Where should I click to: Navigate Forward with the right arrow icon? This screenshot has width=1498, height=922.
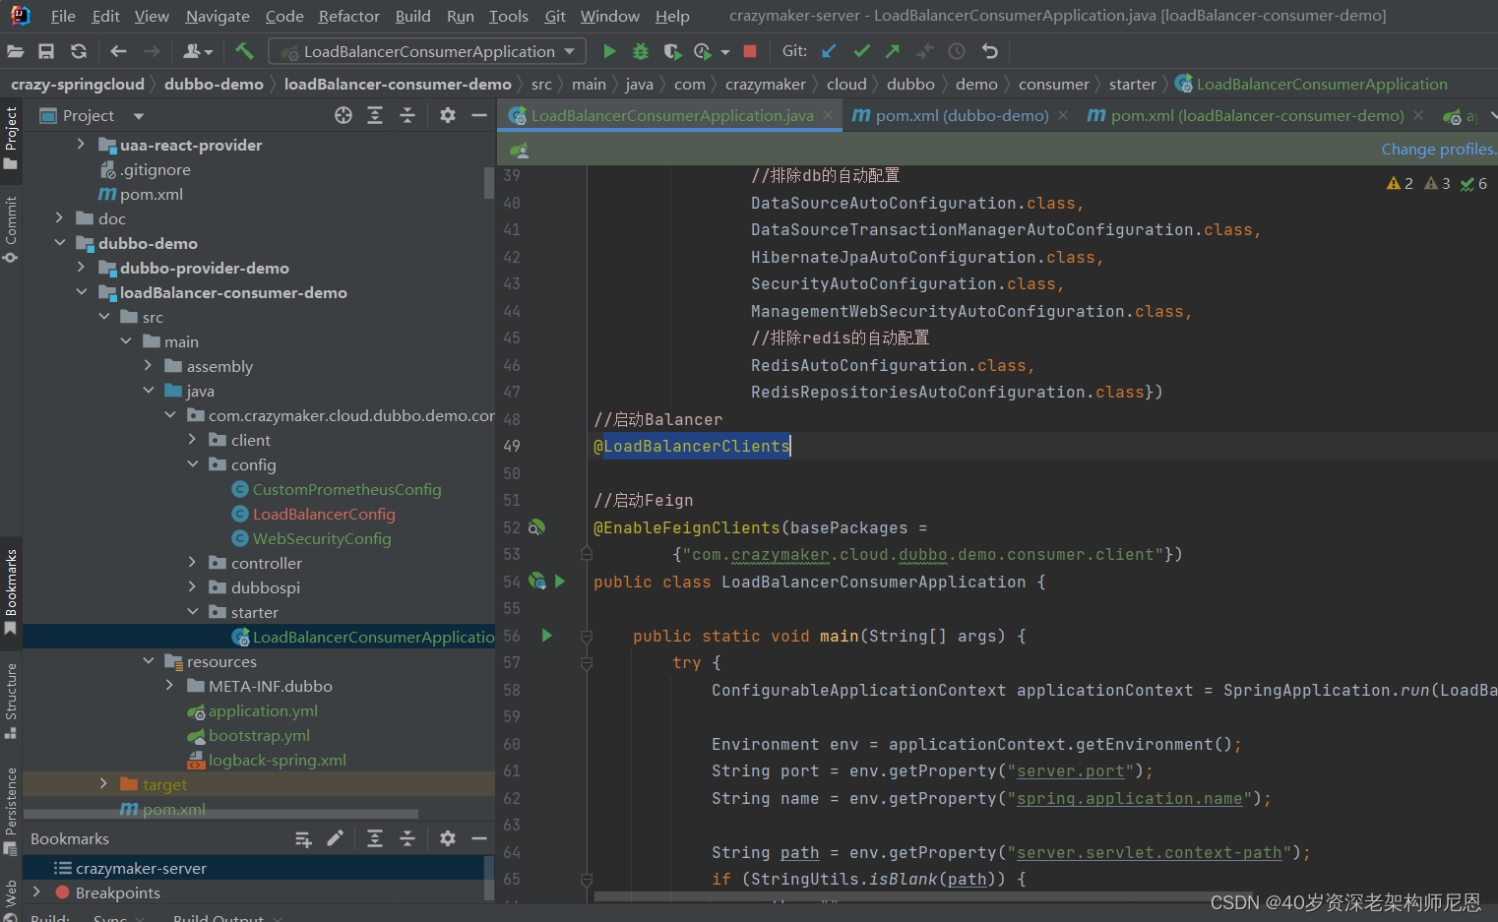point(152,51)
